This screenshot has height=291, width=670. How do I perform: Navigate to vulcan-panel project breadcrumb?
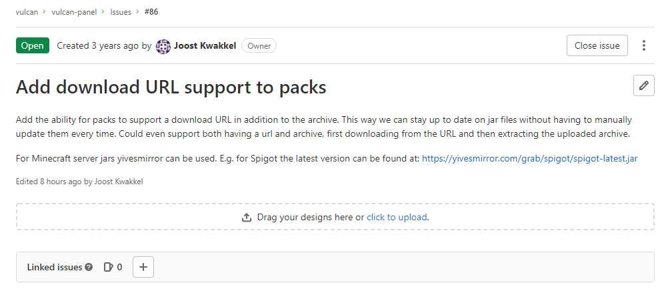[73, 12]
